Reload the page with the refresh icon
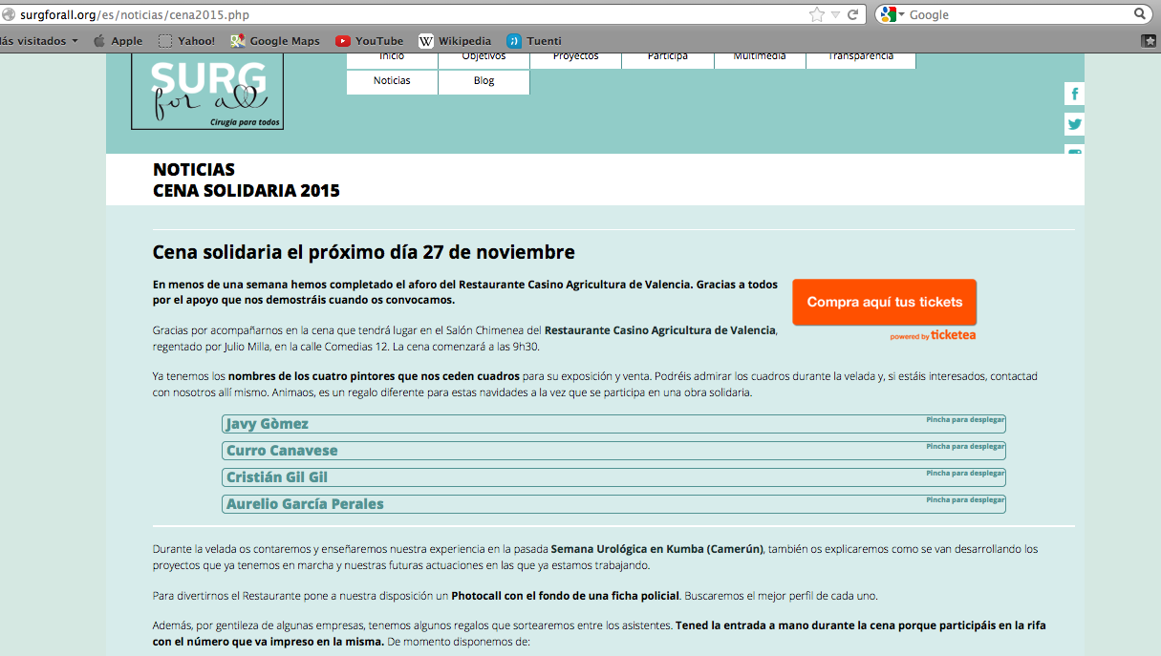 [x=853, y=14]
